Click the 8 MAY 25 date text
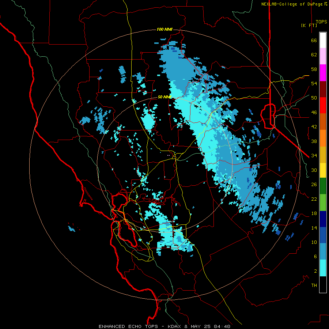Screen dimensions: 329x329 [x=198, y=326]
